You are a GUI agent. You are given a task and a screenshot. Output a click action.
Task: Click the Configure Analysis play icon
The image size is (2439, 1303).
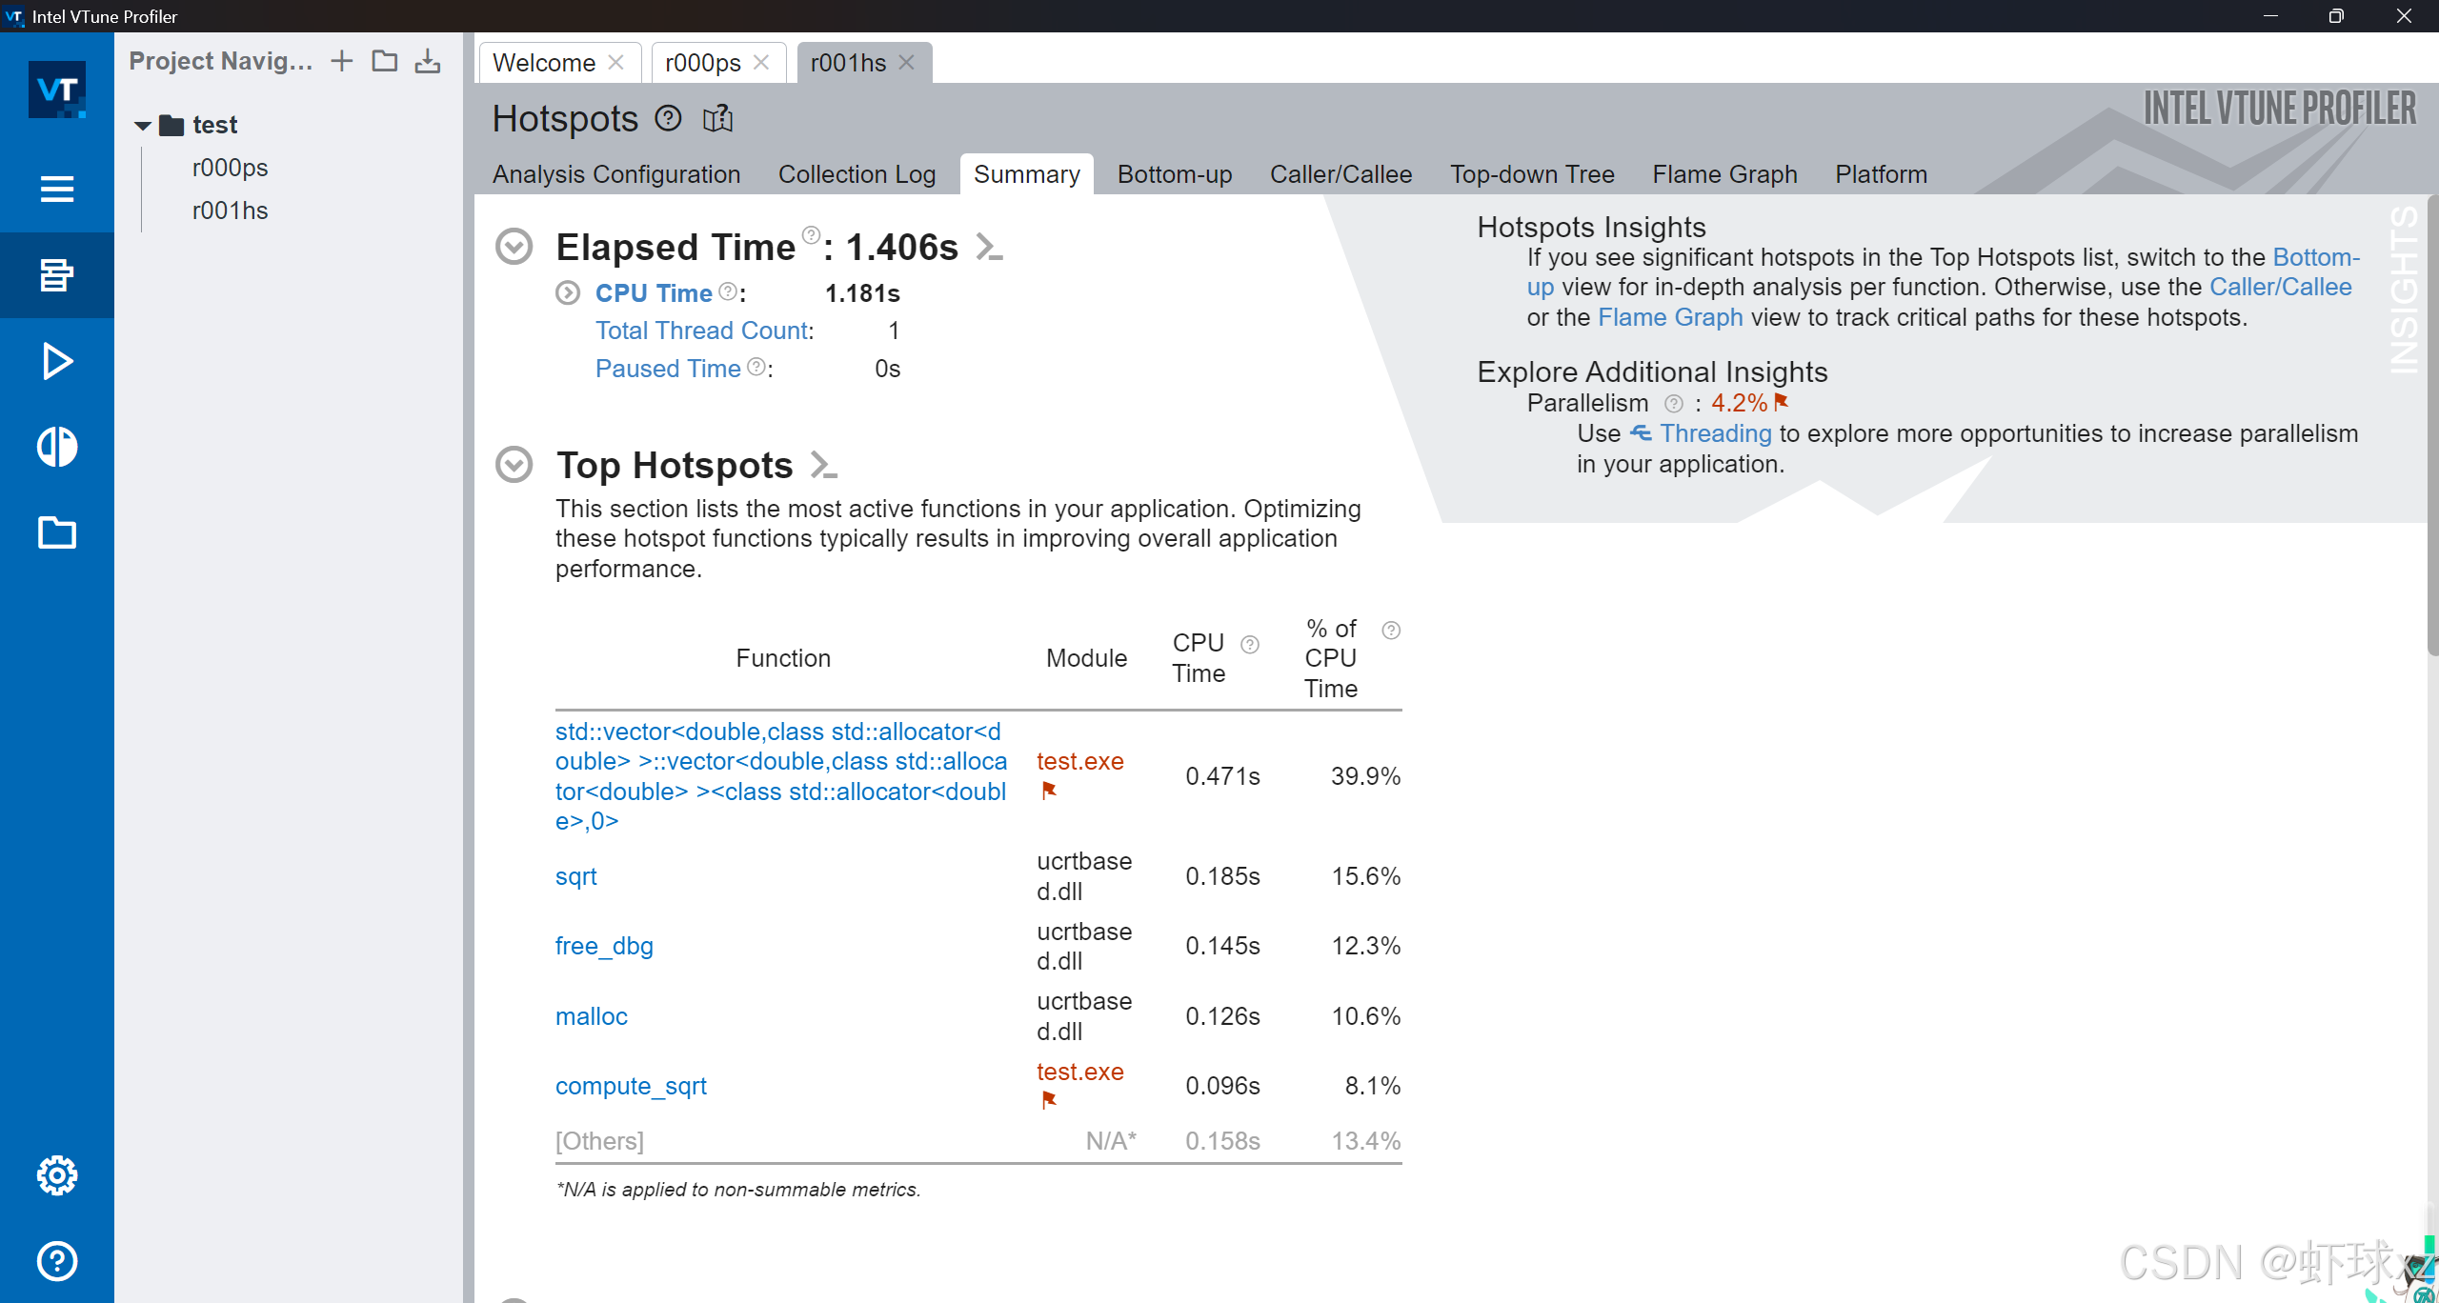coord(57,361)
